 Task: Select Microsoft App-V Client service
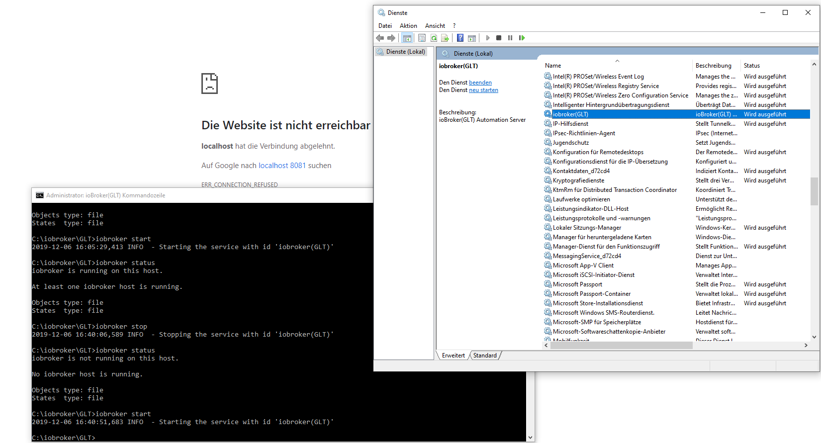coord(583,266)
